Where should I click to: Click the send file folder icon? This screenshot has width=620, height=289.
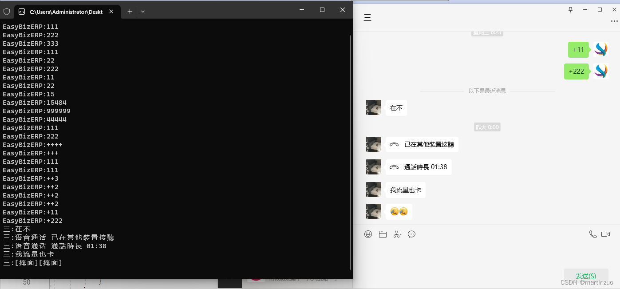pyautogui.click(x=383, y=234)
